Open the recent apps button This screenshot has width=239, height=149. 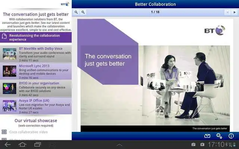click(37, 145)
